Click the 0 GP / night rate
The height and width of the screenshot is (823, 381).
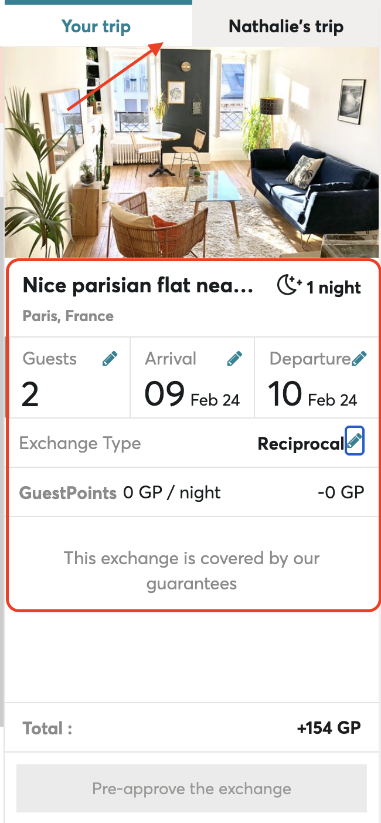(x=172, y=493)
